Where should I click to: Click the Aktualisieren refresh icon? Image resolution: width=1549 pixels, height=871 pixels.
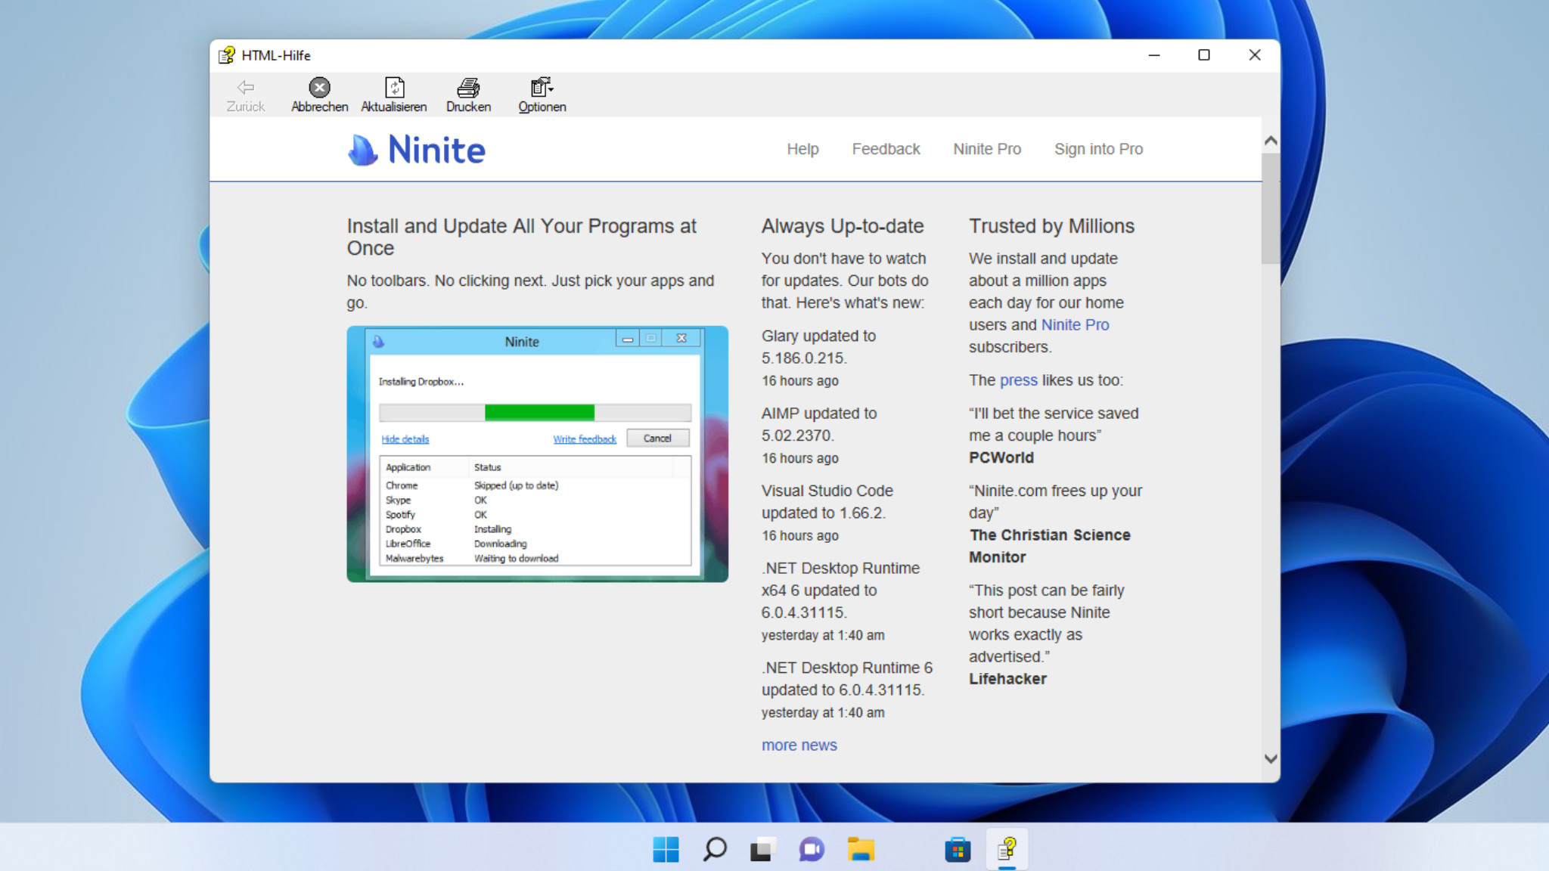click(x=394, y=88)
